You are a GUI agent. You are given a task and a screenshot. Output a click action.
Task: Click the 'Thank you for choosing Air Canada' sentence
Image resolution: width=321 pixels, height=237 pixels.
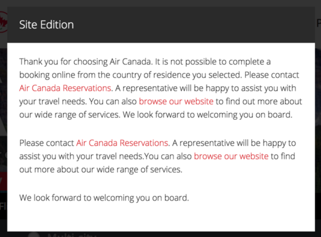86,62
